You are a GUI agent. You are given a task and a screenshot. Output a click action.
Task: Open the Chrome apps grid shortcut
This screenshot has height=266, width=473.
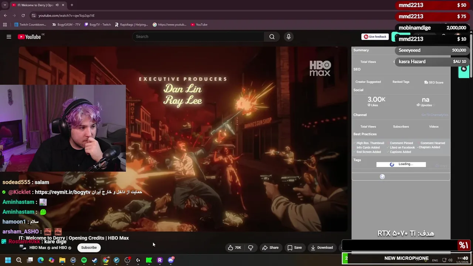point(5,25)
